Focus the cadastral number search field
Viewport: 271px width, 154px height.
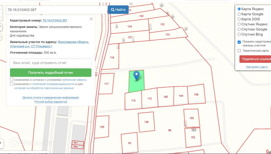(x=57, y=10)
